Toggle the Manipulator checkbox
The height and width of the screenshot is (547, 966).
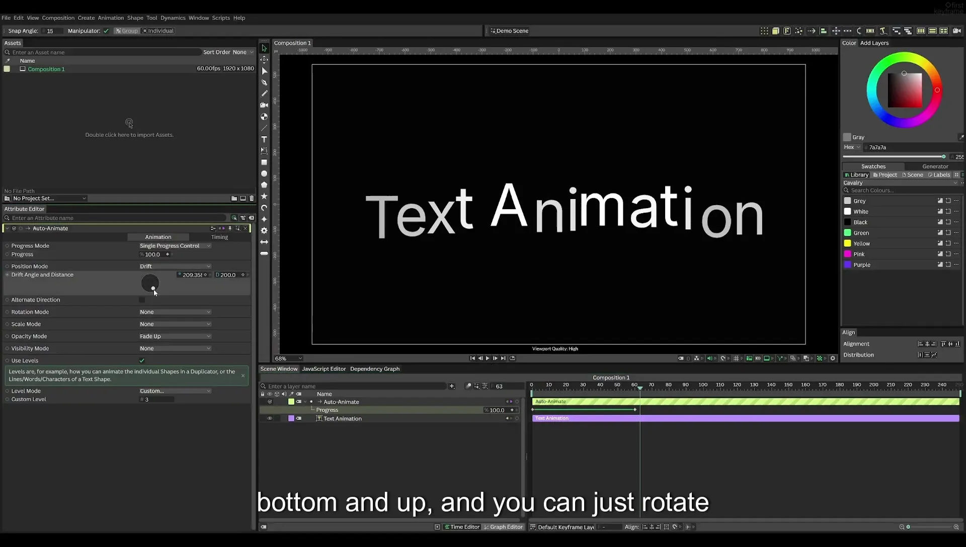106,31
